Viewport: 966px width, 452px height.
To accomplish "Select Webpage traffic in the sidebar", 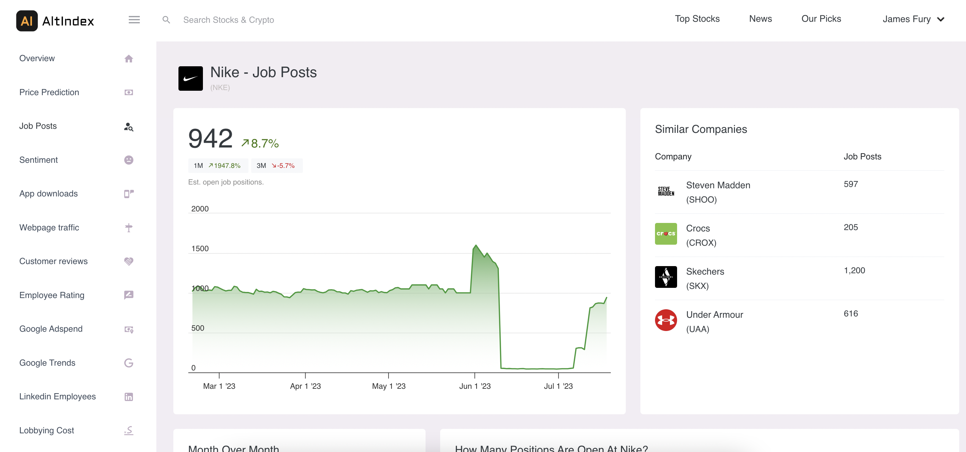I will (49, 227).
